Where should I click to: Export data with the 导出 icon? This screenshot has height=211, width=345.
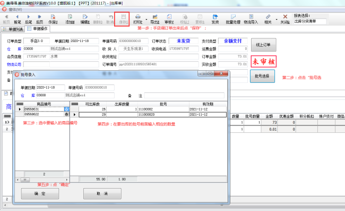click(x=155, y=19)
